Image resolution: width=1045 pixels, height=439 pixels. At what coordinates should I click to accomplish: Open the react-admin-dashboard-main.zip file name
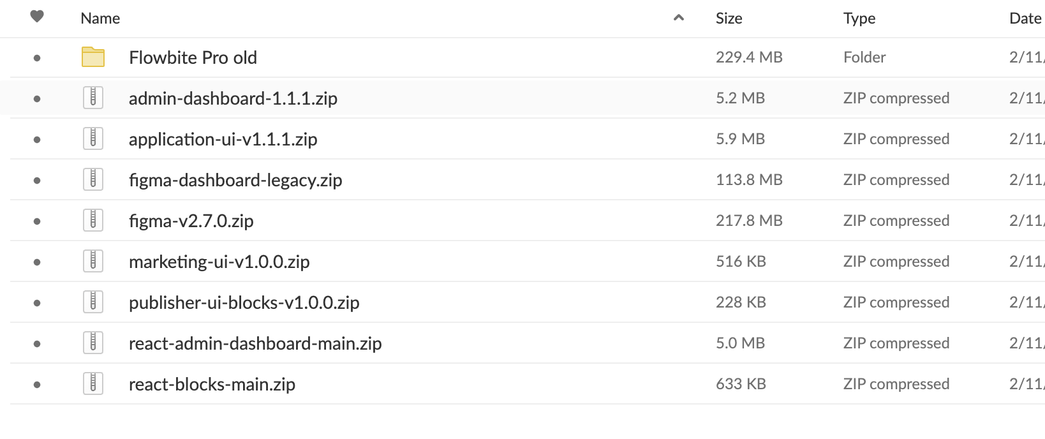[255, 343]
